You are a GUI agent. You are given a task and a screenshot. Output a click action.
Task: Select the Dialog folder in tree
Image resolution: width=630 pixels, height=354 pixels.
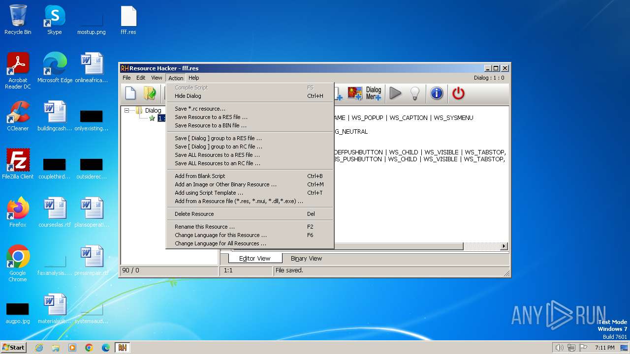[x=149, y=111]
